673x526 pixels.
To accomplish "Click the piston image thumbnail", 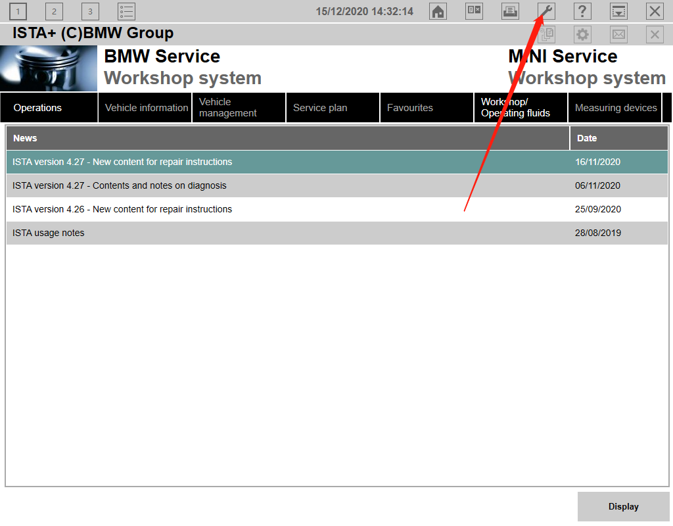I will coord(49,68).
